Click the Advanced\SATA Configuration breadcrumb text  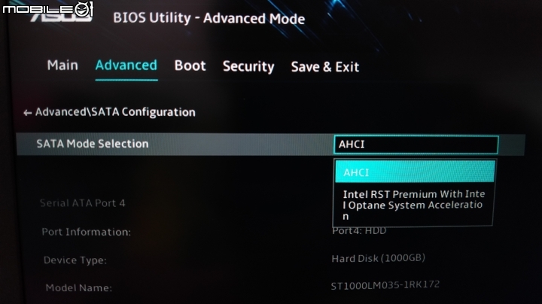coord(115,112)
